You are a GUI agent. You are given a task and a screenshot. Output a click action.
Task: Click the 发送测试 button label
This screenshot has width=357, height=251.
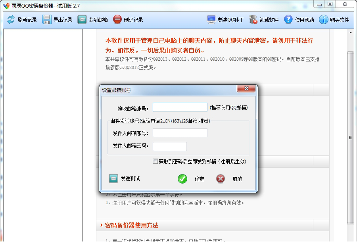[130, 179]
